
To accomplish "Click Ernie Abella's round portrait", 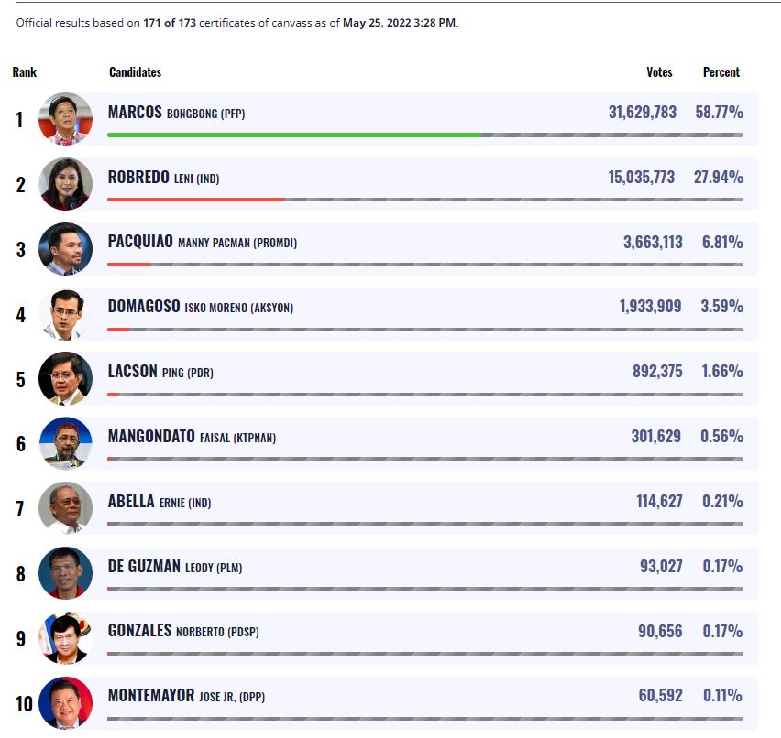I will point(65,508).
